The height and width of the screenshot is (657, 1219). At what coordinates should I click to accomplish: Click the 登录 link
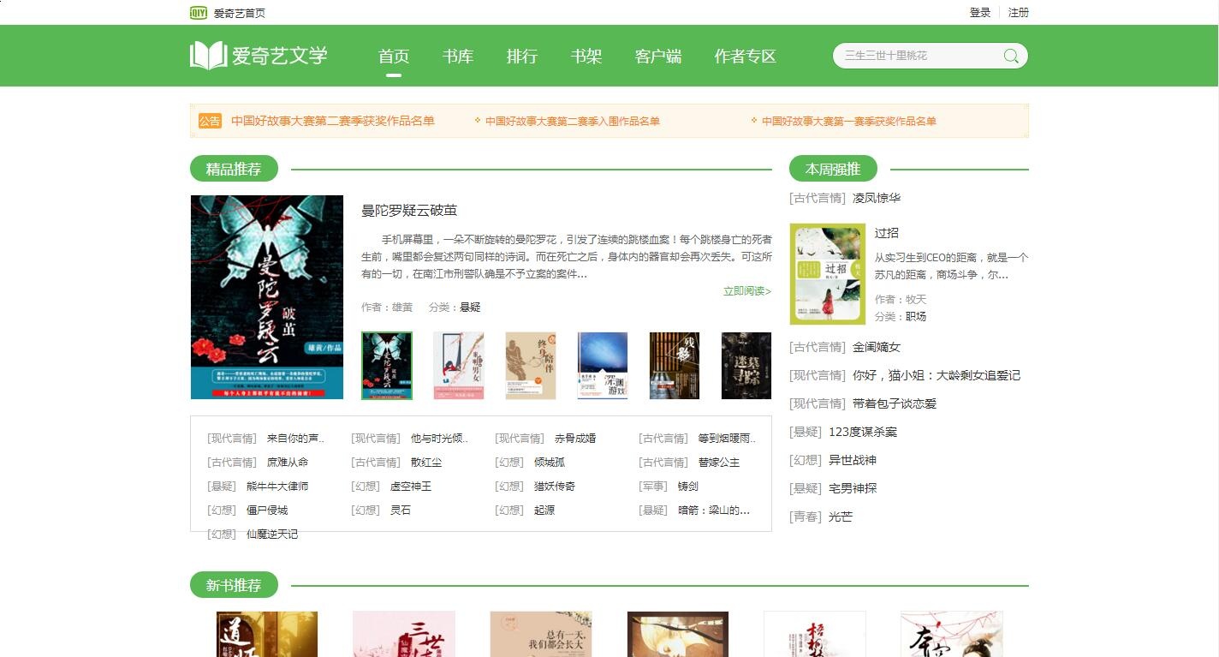980,12
